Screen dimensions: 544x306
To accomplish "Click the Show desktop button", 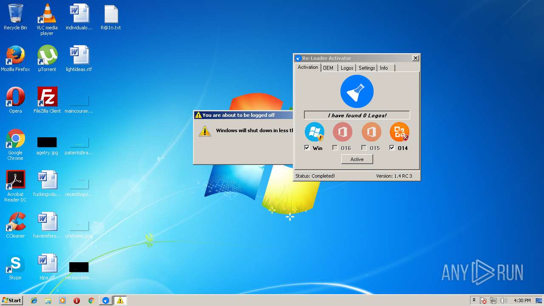I will coord(539,300).
